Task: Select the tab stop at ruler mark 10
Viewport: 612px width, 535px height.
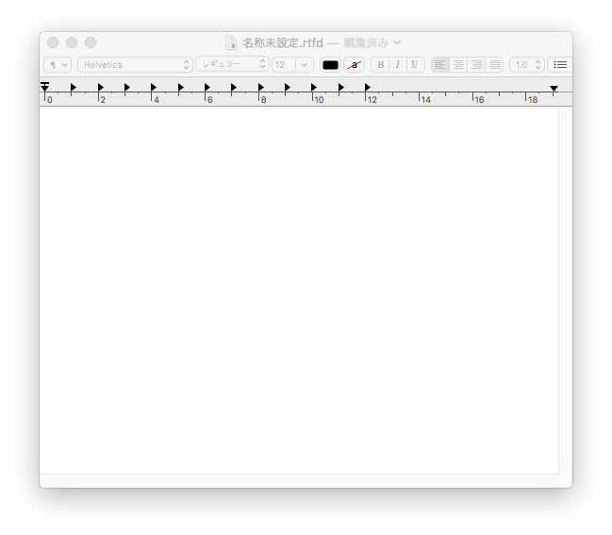Action: click(314, 87)
